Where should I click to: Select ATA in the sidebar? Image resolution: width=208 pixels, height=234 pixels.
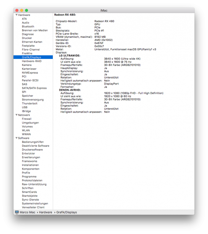pos(24,19)
